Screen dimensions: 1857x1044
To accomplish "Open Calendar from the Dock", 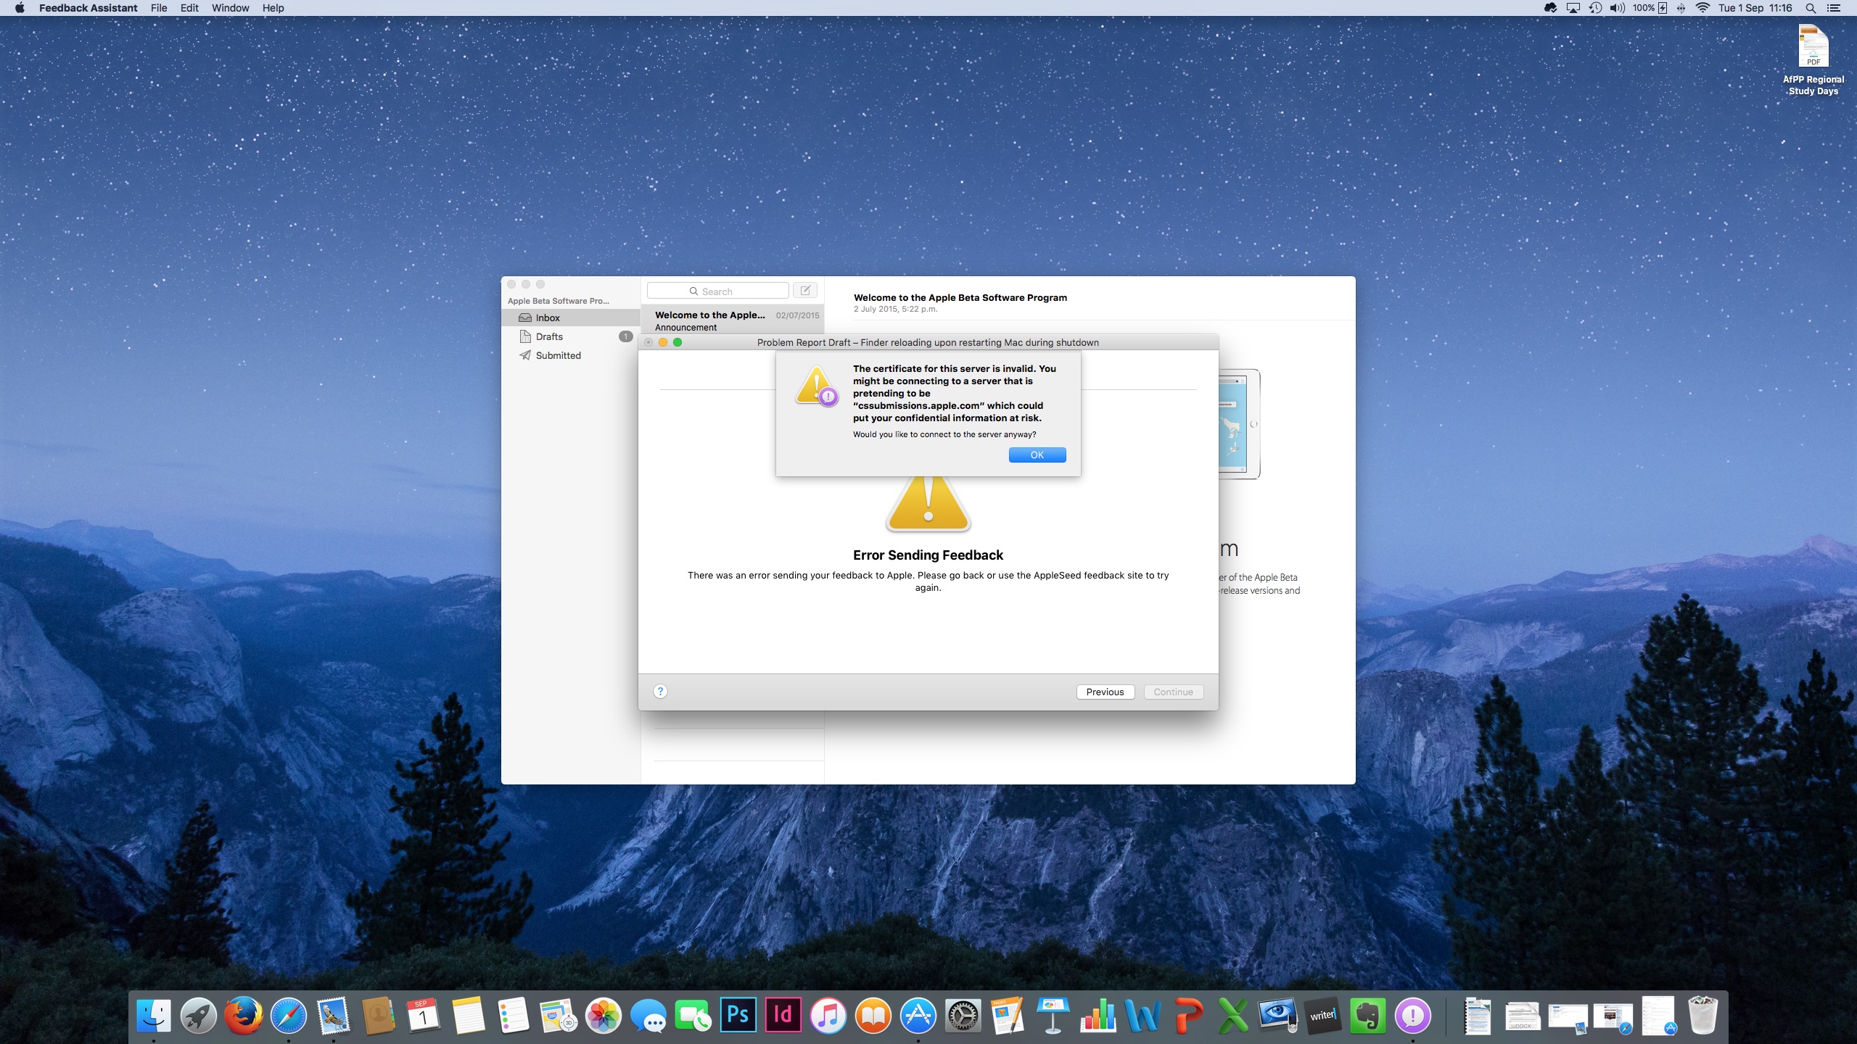I will click(424, 1015).
